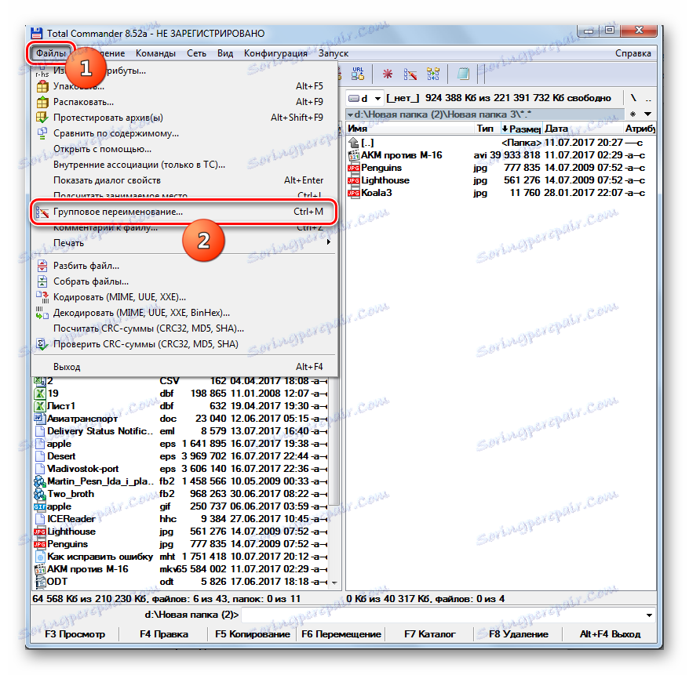Choose Посчитать CRC-суммы menu entry
Image resolution: width=689 pixels, height=675 pixels.
pyautogui.click(x=184, y=328)
